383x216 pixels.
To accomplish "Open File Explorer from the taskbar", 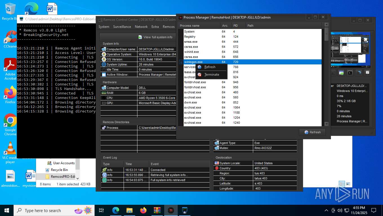I will click(130, 210).
